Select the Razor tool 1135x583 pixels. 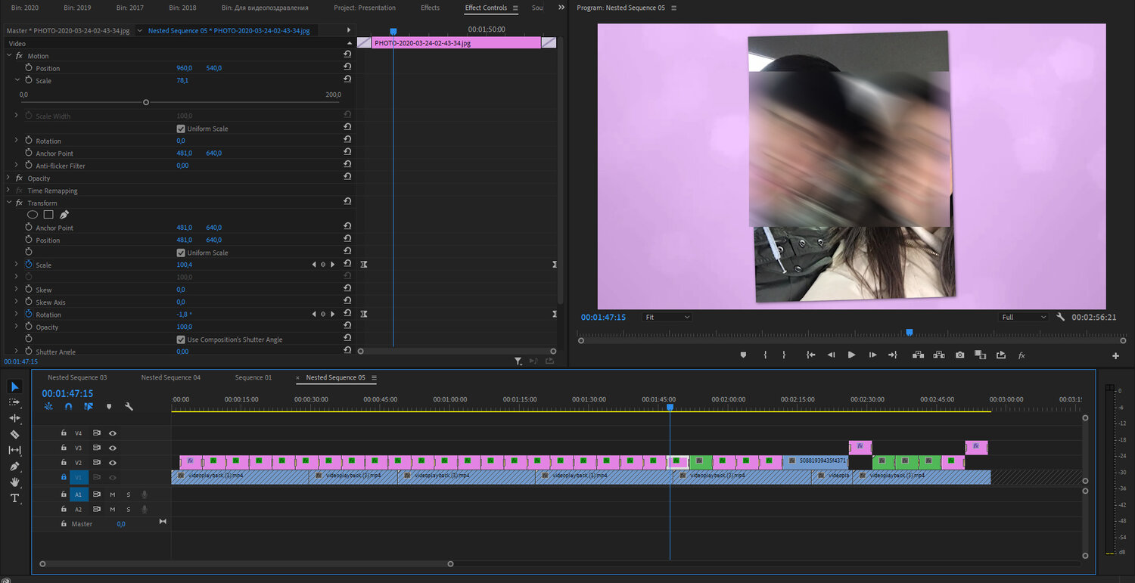tap(15, 434)
